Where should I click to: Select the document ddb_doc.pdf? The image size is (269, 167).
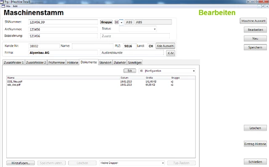14,85
